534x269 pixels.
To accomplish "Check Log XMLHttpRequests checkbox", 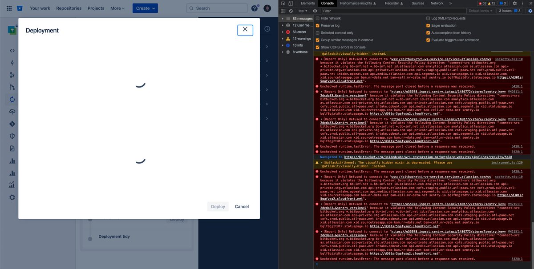I will pos(428,19).
